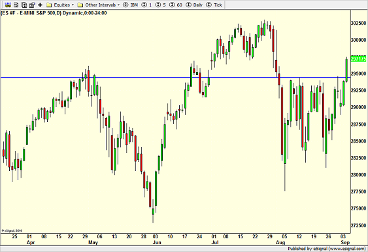368x252 pixels.
Task: Click the eSignal copyright text in chart corner
Action: point(12,230)
